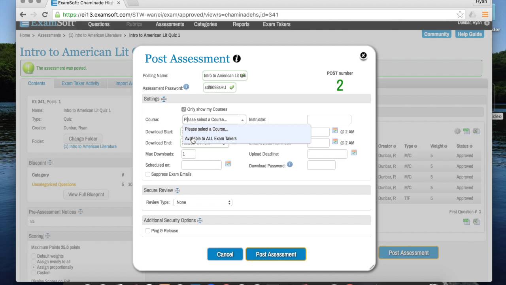This screenshot has width=506, height=285.
Task: Open the Community link
Action: coord(436,34)
